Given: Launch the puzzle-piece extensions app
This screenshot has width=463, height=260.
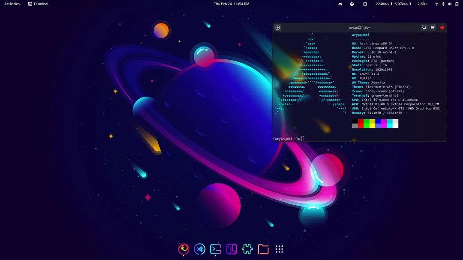Looking at the screenshot, I should click(x=247, y=249).
